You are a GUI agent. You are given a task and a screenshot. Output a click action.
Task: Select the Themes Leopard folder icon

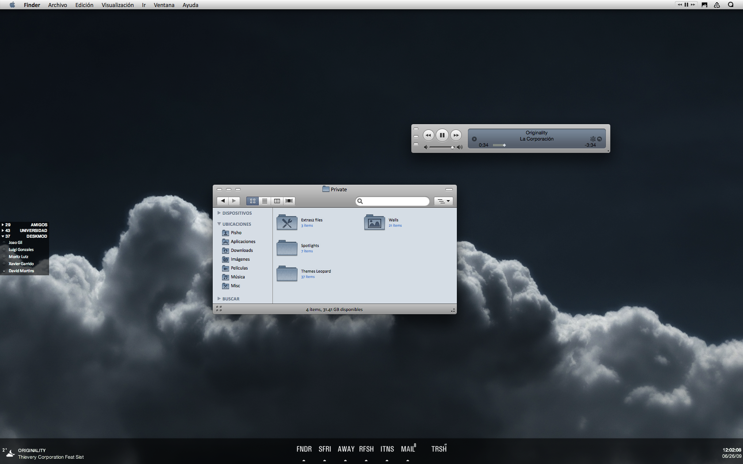point(287,274)
